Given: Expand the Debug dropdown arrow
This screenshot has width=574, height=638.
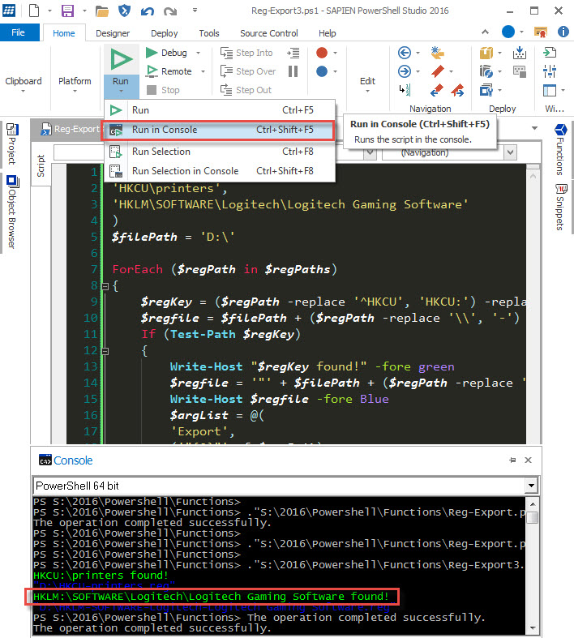Looking at the screenshot, I should pos(198,53).
